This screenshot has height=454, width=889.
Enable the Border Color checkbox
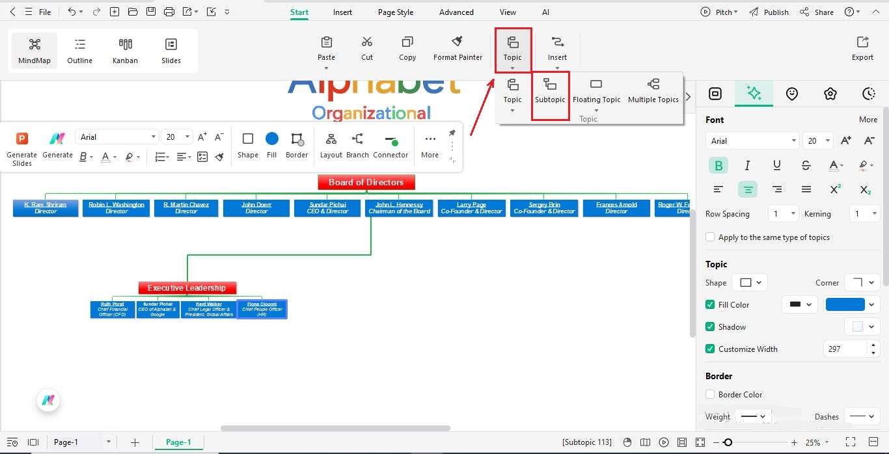click(x=710, y=394)
